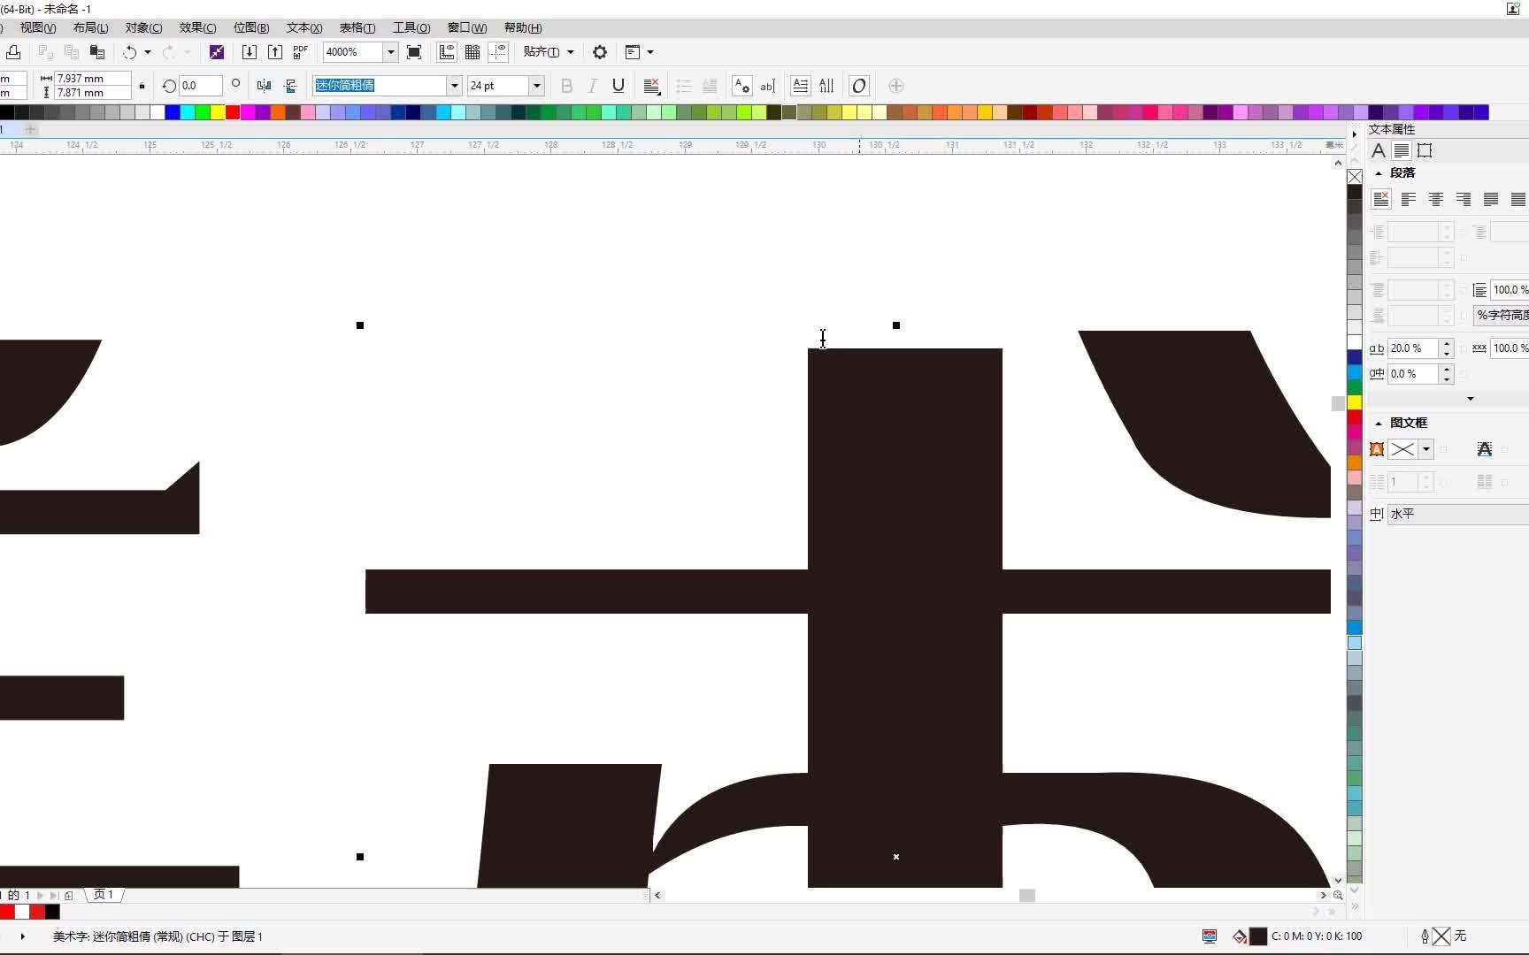This screenshot has height=955, width=1529.
Task: Click the rotation angle field
Action: pyautogui.click(x=200, y=86)
